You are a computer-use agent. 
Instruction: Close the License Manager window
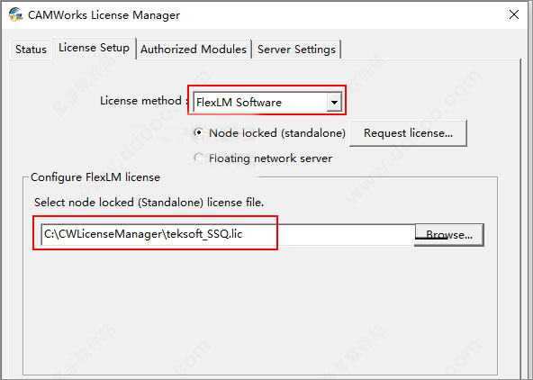click(514, 14)
